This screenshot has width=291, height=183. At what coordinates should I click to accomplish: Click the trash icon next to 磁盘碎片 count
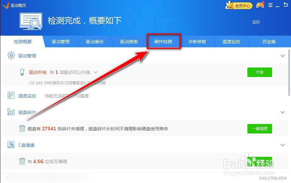[x=22, y=129]
